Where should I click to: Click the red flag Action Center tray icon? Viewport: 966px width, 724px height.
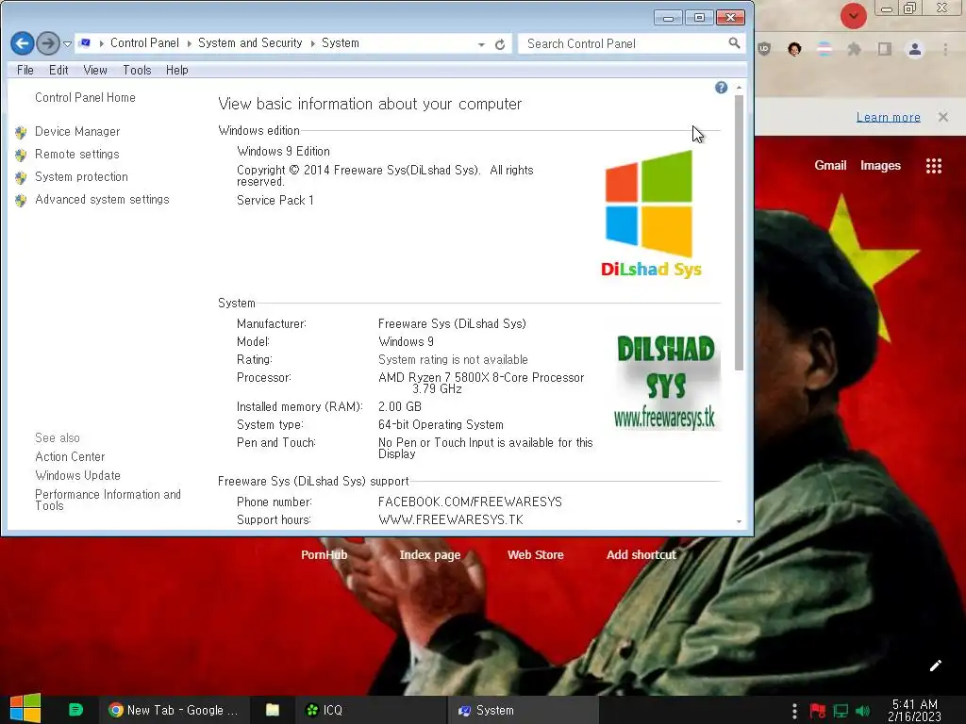[x=818, y=711]
